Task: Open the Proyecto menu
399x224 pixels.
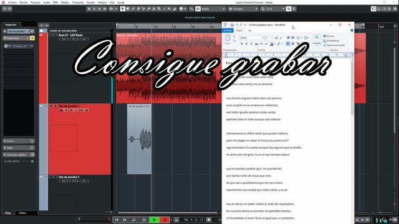Action: (x=36, y=2)
